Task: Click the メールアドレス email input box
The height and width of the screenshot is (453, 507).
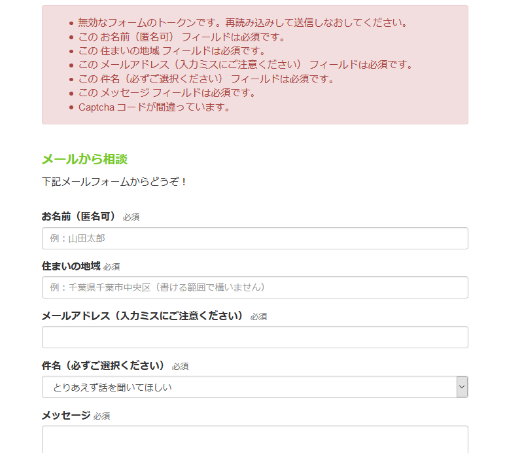Action: pos(254,337)
